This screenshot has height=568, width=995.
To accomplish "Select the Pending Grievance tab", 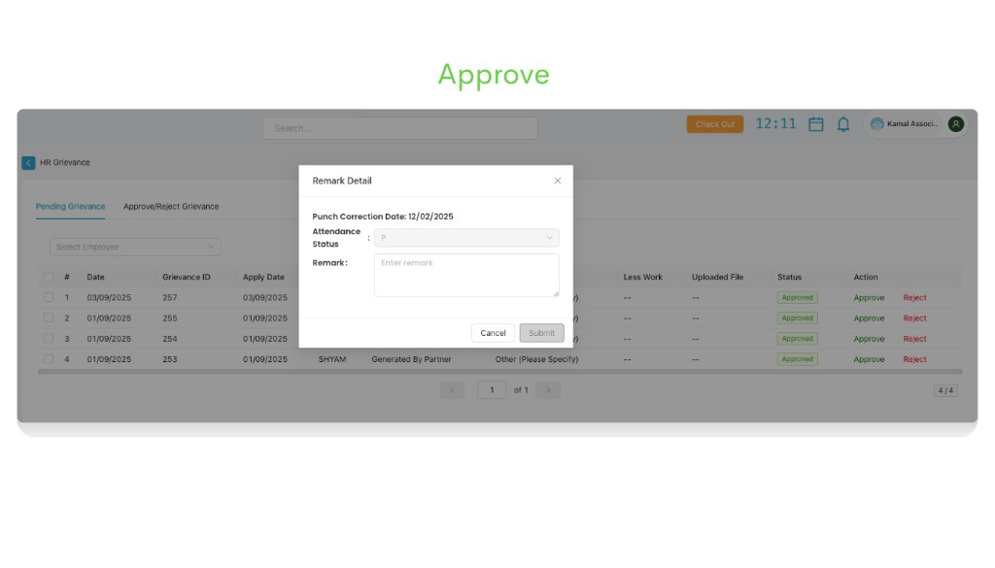I will click(69, 206).
